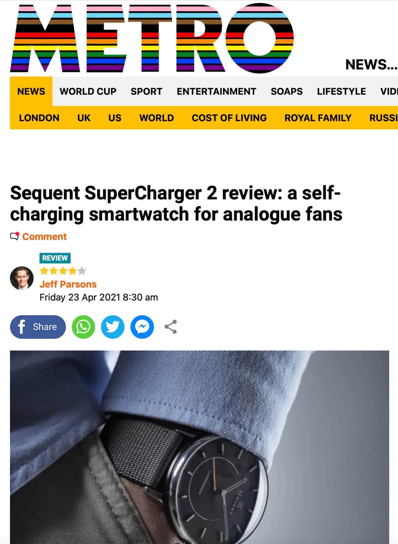Select the Soaps section
This screenshot has width=398, height=544.
point(287,91)
